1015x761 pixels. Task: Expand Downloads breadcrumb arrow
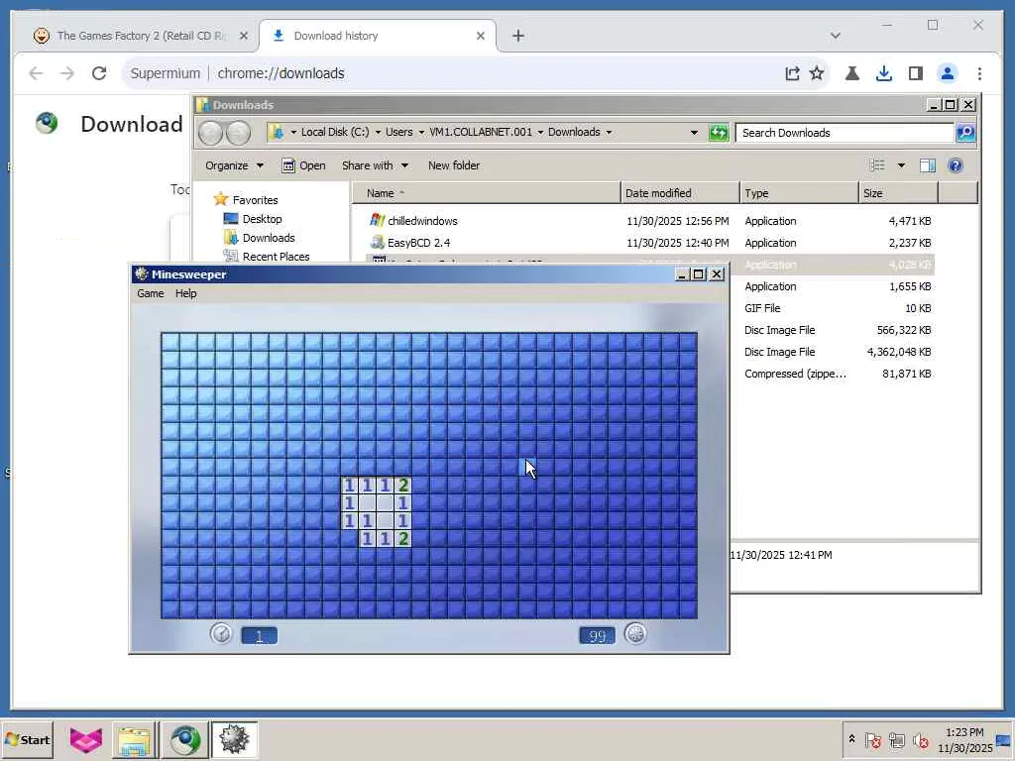[609, 133]
